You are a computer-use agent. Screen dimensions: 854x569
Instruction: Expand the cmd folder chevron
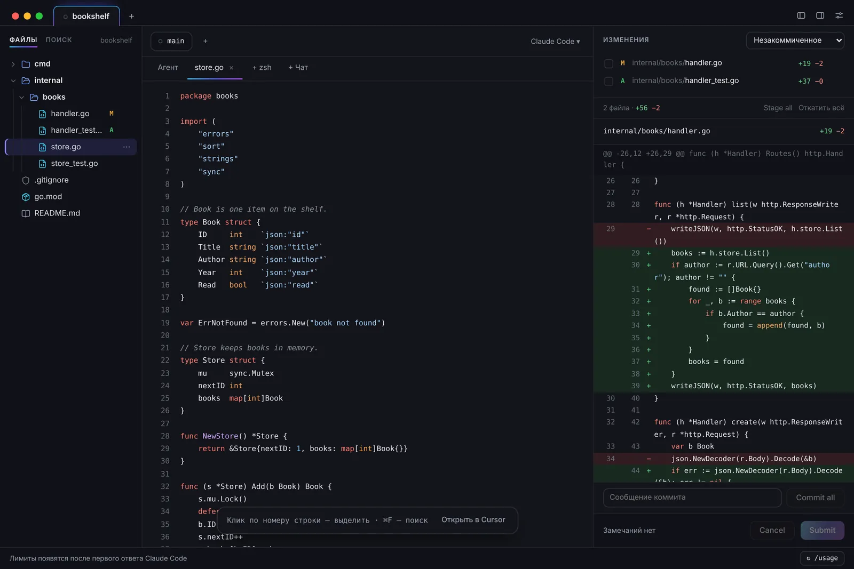[x=13, y=64]
